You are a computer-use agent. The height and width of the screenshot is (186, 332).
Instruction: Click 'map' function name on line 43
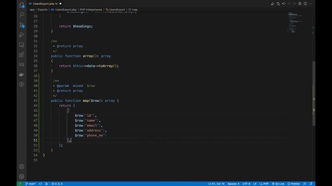point(86,101)
